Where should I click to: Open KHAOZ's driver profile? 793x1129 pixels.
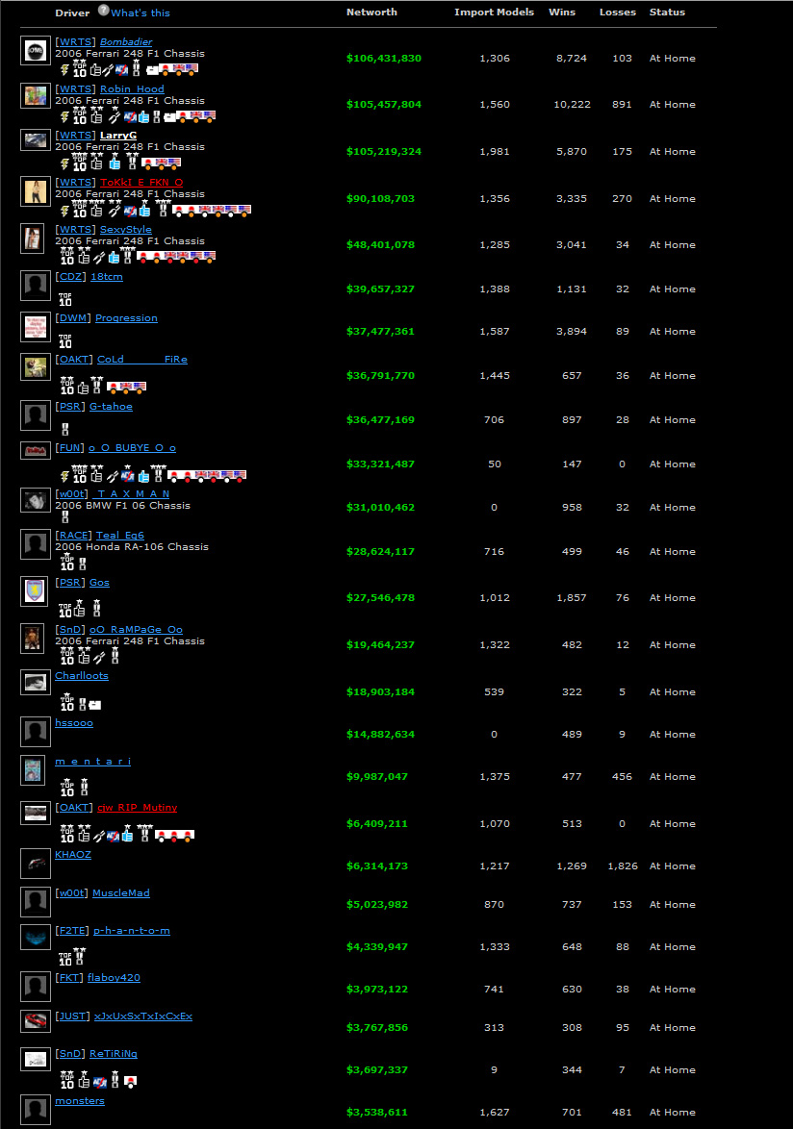click(73, 854)
